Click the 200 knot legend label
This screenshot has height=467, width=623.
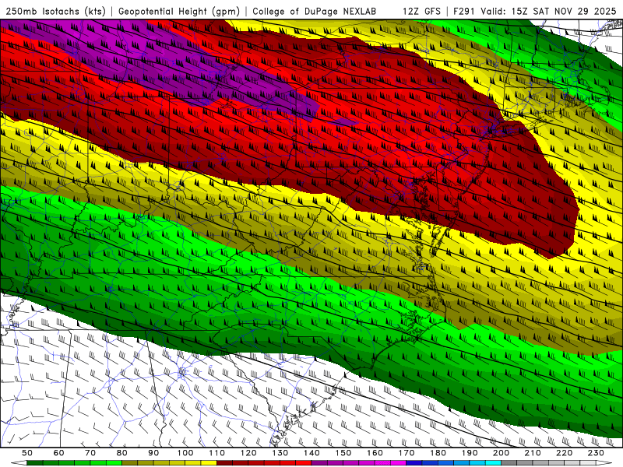[501, 453]
